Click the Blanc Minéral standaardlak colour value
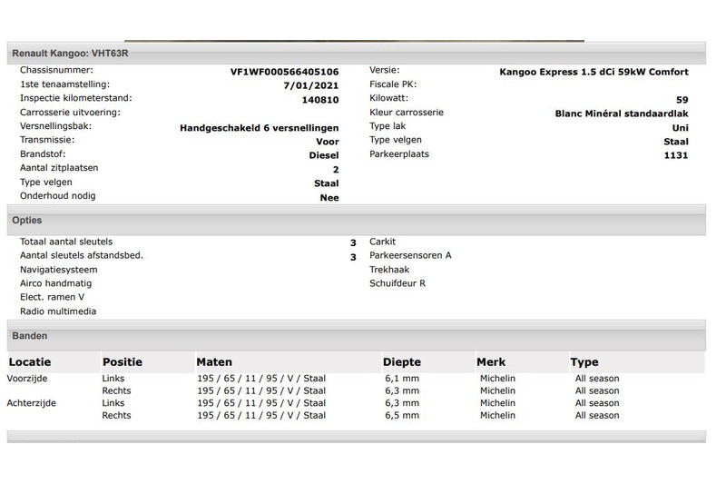Image resolution: width=726 pixels, height=484 pixels. coord(621,114)
